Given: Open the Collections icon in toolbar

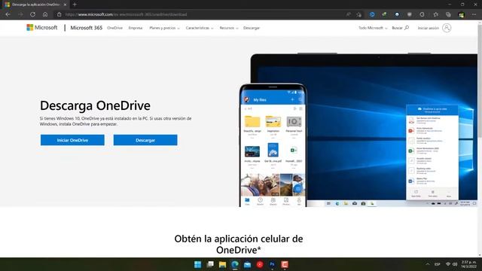Looking at the screenshot, I should [x=448, y=14].
